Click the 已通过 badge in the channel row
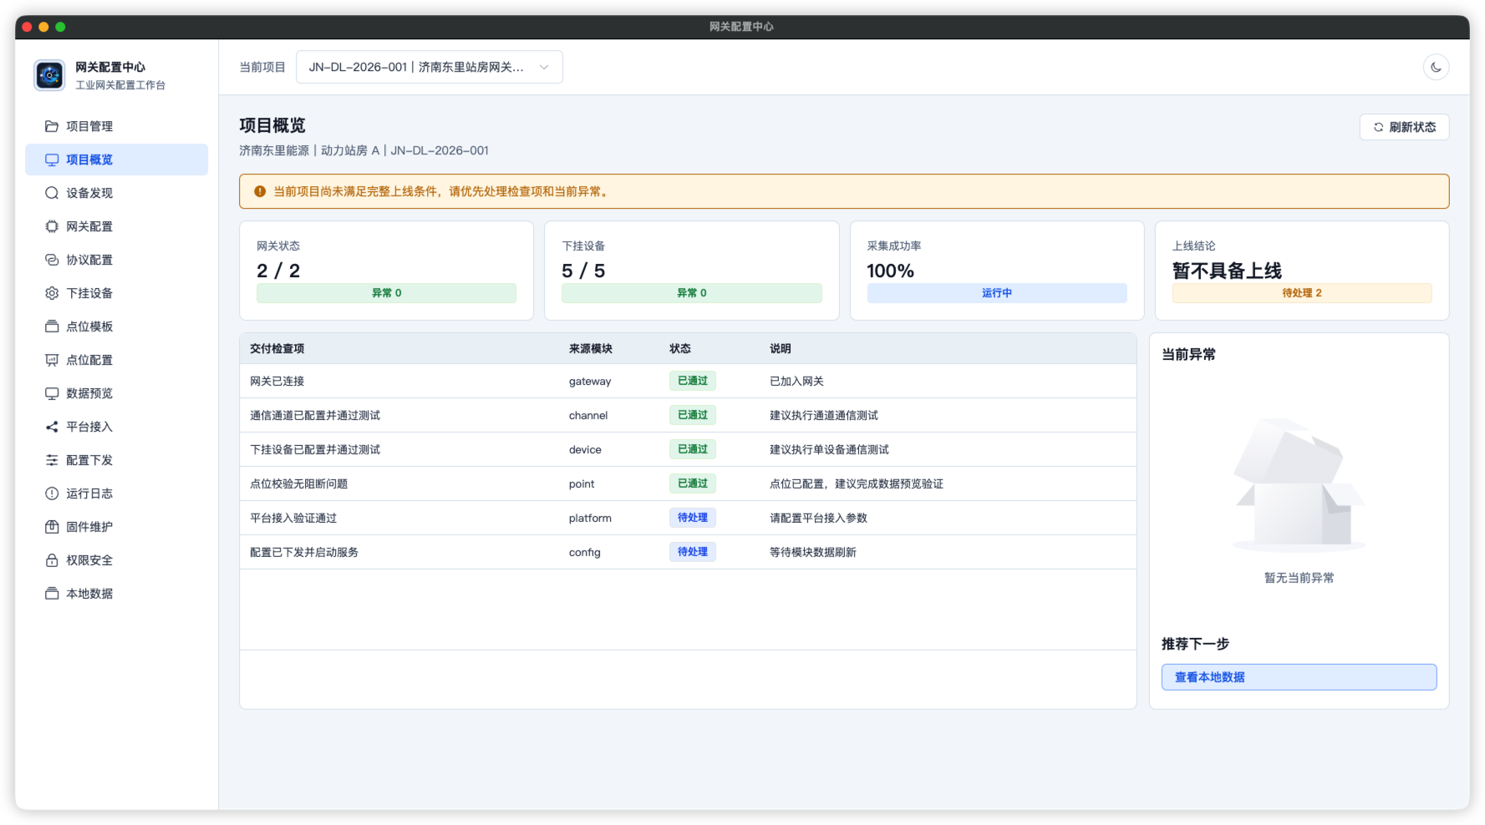Screen dimensions: 1485x825 [x=692, y=415]
